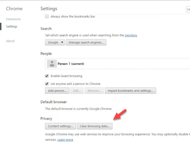Click the Person 1 avatar icon
The width and height of the screenshot is (190, 143).
tap(52, 64)
